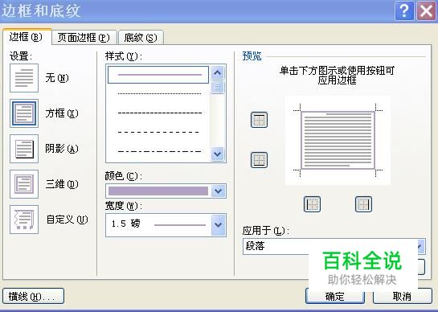Image resolution: width=438 pixels, height=312 pixels.
Task: Click the style list scrollbar thumb
Action: tap(218, 87)
